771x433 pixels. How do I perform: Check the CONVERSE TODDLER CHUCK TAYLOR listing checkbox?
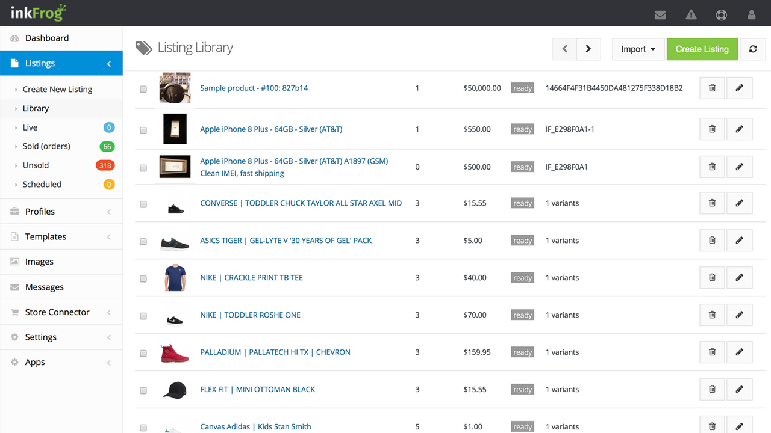(143, 203)
